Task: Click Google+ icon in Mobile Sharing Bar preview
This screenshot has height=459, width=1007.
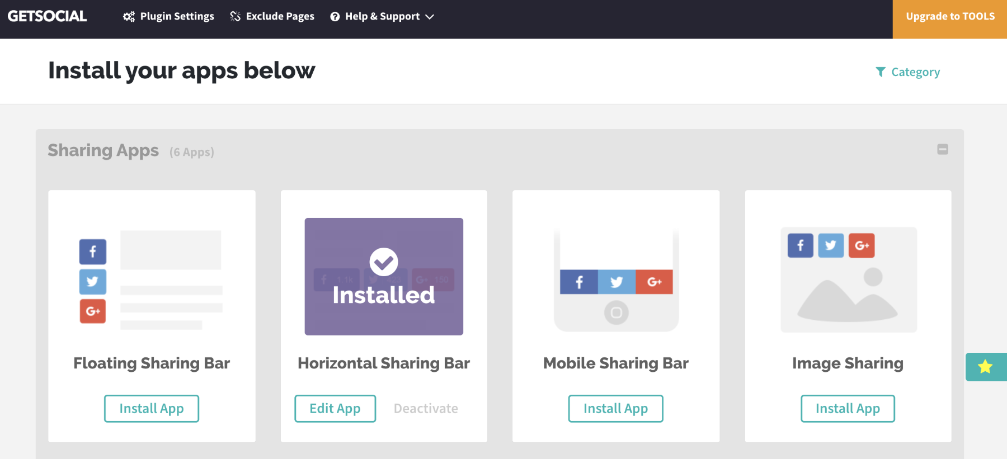Action: [x=654, y=282]
